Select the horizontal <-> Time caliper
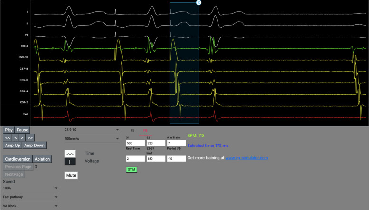369x210 pixels. [x=70, y=154]
